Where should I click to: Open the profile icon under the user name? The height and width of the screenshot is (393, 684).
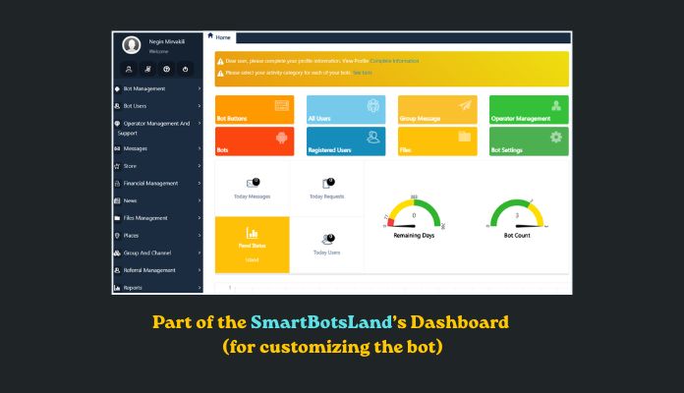click(129, 69)
